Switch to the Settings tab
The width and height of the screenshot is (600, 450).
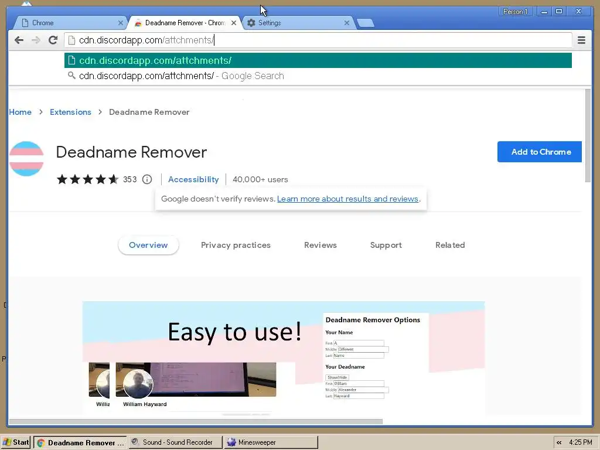[x=298, y=23]
